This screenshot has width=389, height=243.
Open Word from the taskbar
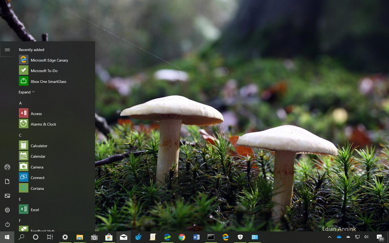(196, 237)
